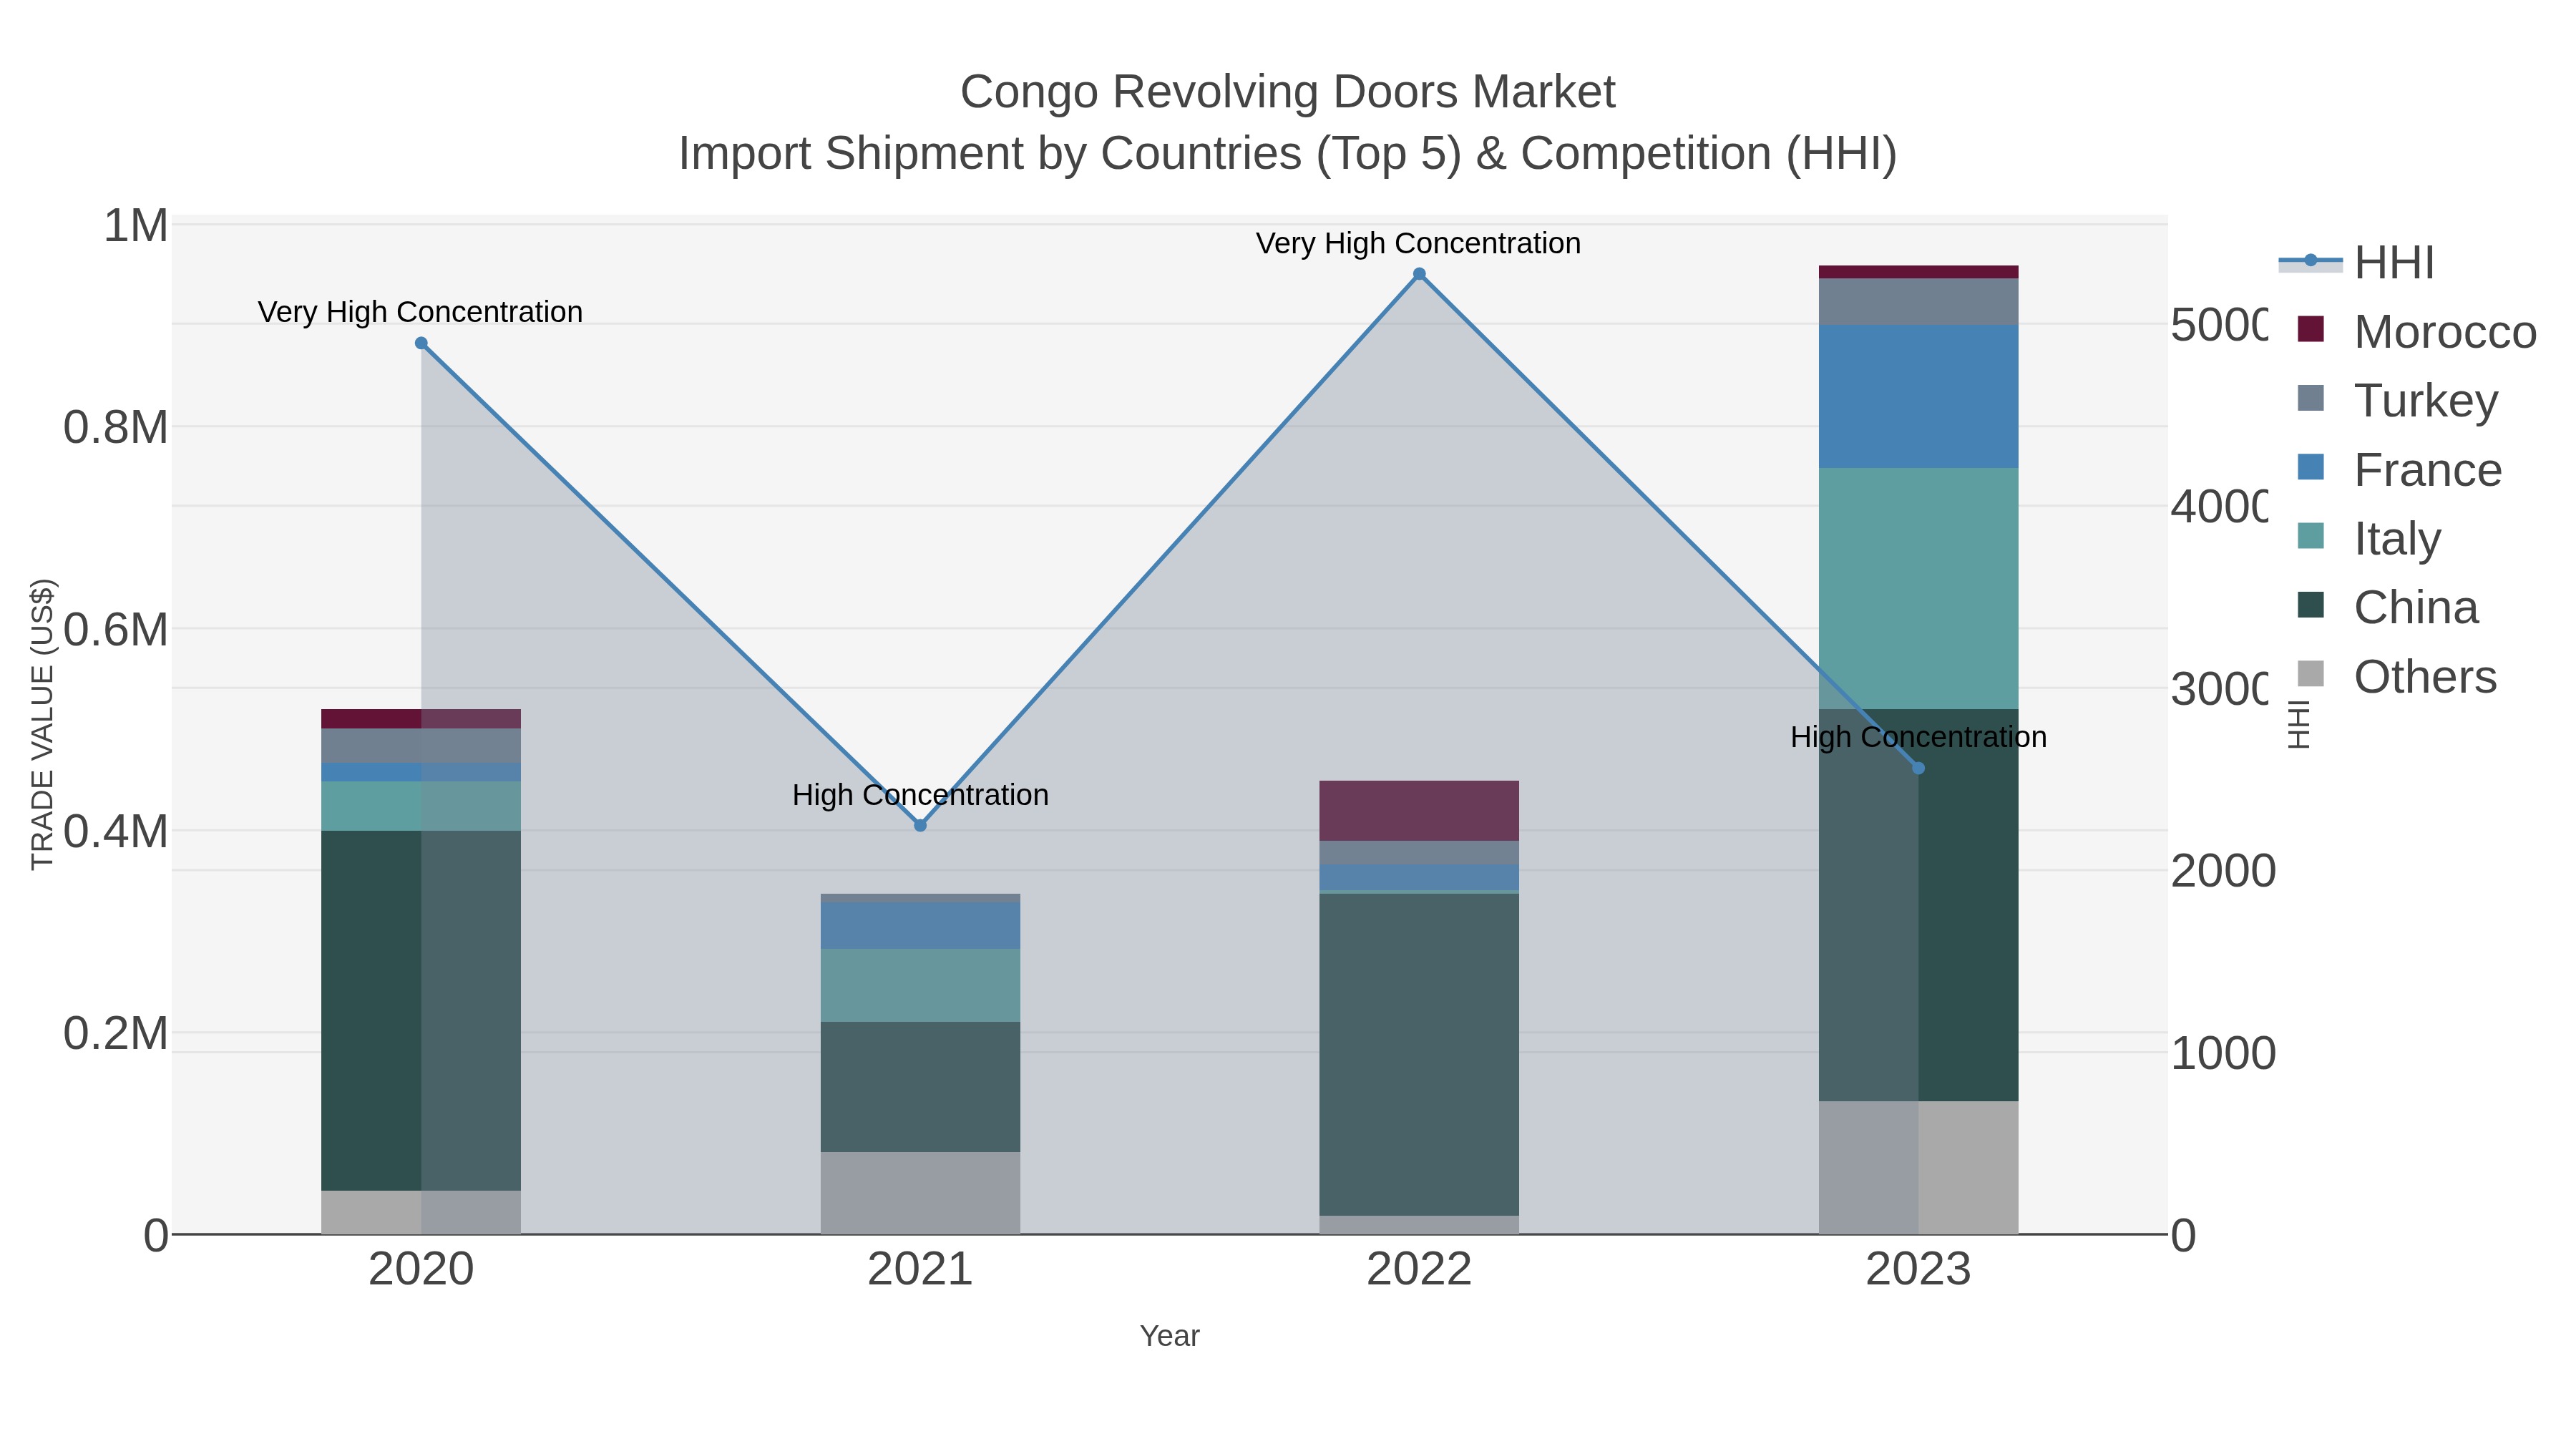Click the 'Very High Concentration' label above 2022
Image resolution: width=2576 pixels, height=1449 pixels.
(1418, 243)
